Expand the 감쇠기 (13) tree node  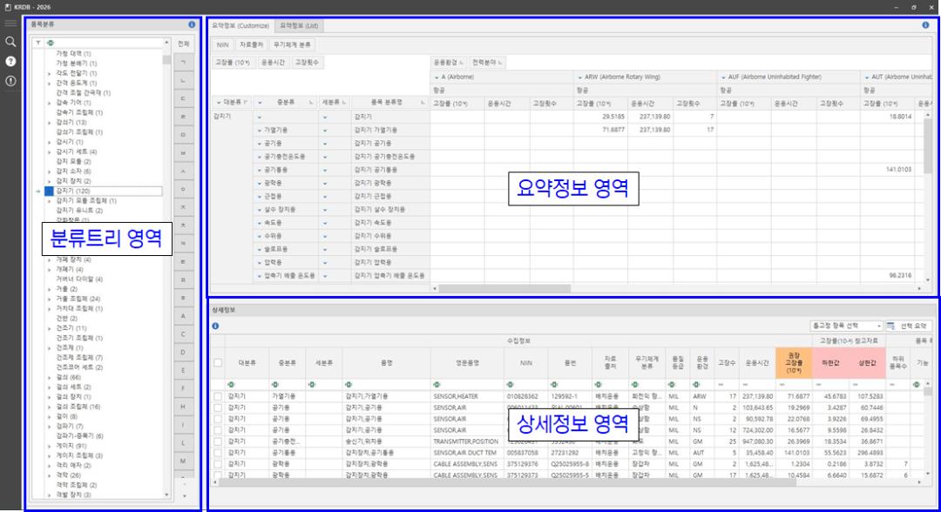(50, 123)
